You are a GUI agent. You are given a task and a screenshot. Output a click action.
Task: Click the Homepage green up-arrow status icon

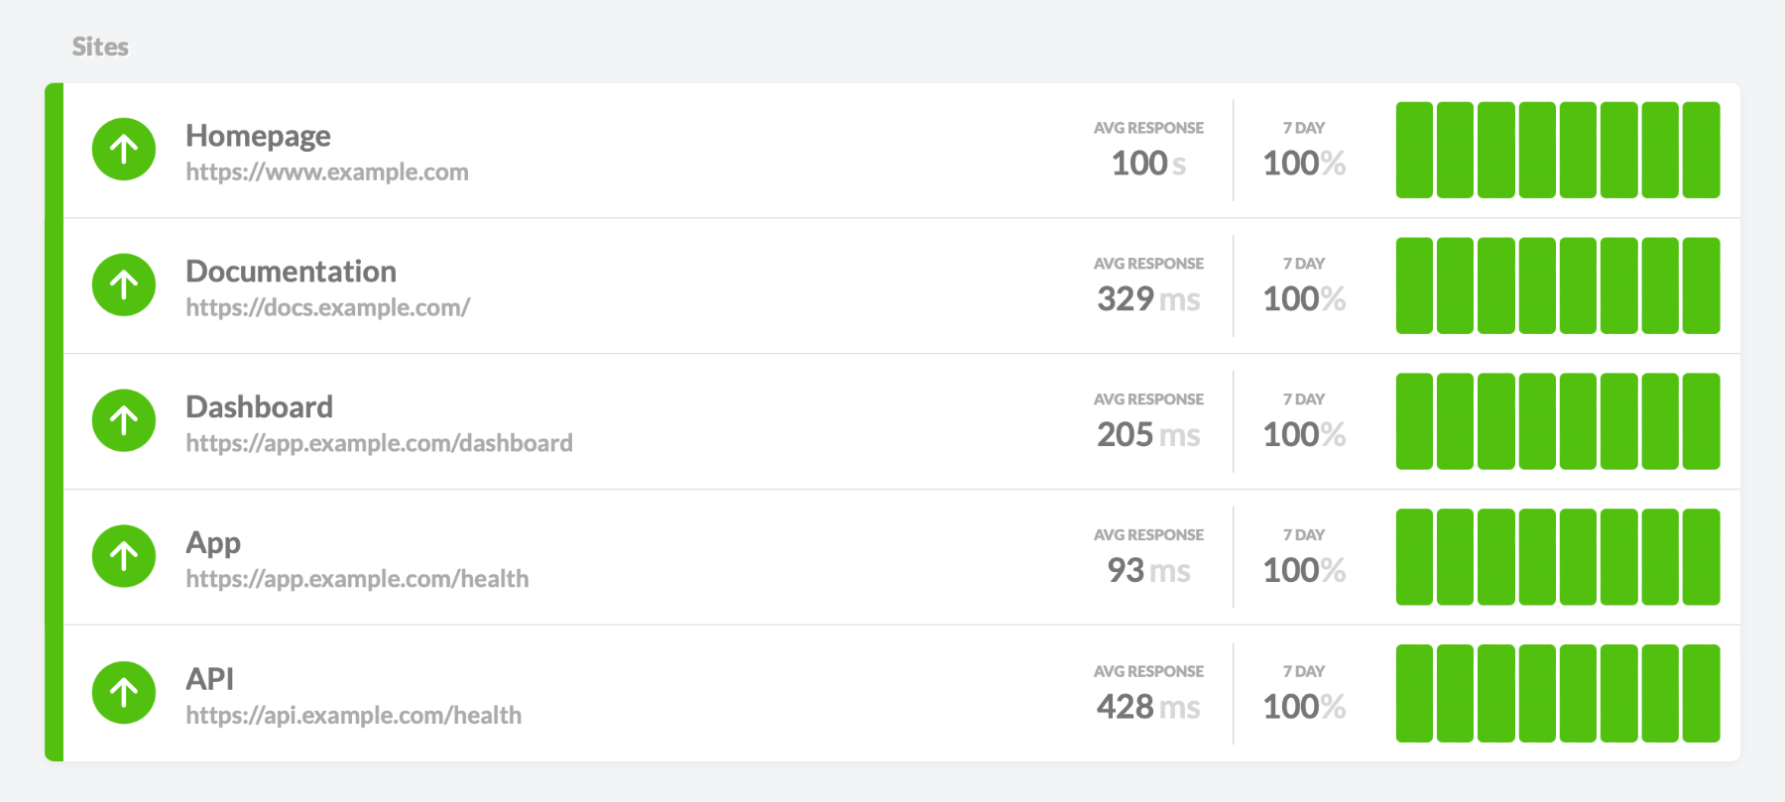click(124, 150)
